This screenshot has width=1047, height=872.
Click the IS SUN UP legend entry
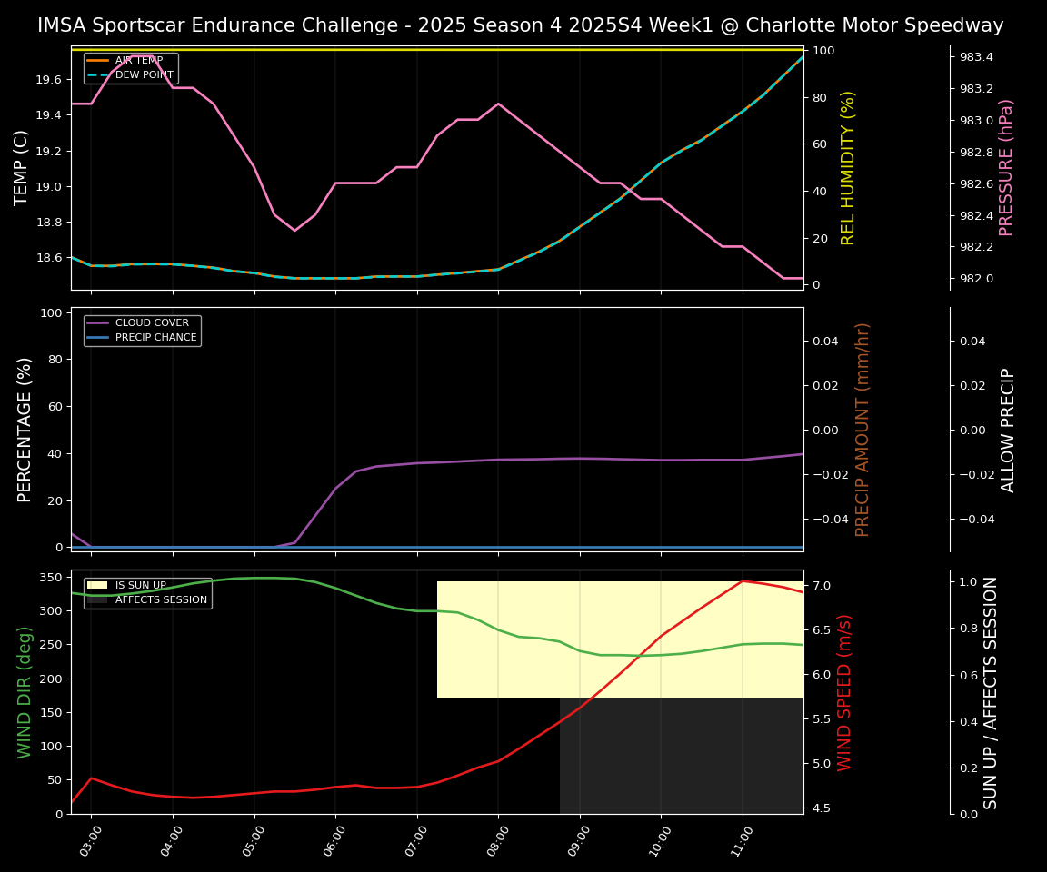(x=140, y=586)
